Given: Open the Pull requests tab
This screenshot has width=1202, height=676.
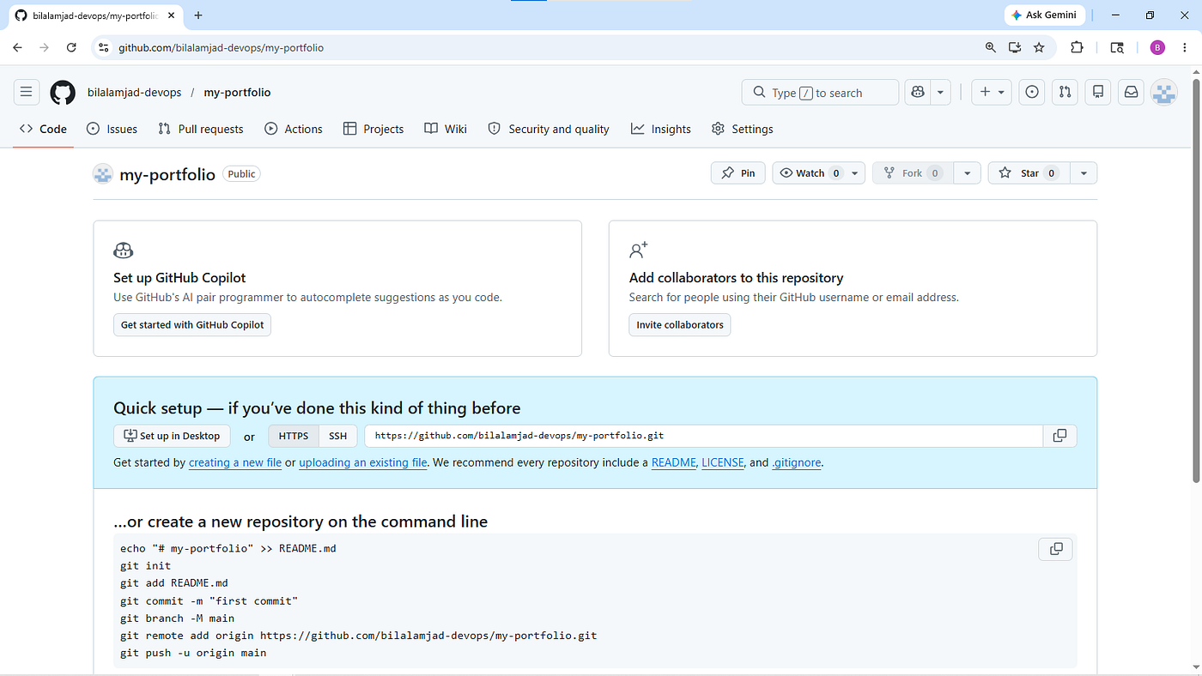Looking at the screenshot, I should 201,129.
